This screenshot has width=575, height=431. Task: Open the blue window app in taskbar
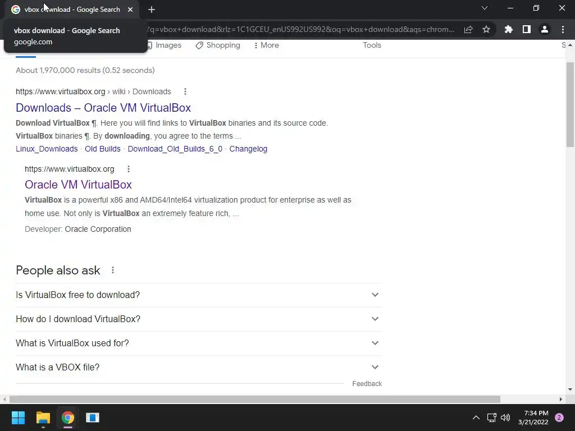coord(93,418)
